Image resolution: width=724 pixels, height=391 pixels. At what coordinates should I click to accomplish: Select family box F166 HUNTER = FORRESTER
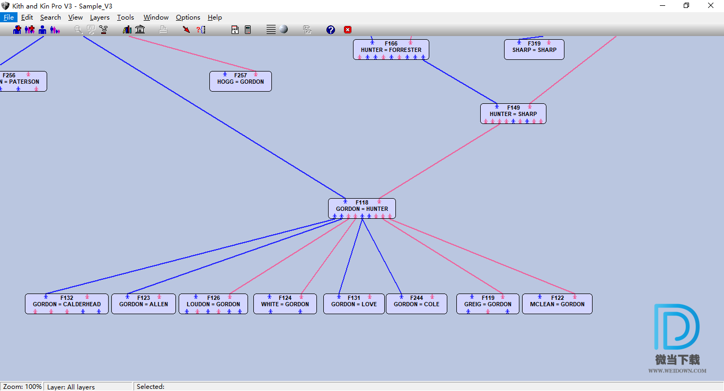391,50
